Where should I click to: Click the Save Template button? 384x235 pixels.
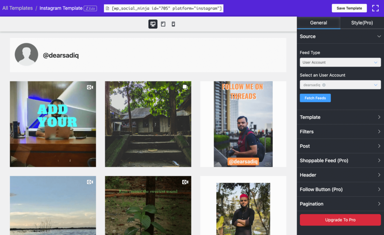coord(349,8)
